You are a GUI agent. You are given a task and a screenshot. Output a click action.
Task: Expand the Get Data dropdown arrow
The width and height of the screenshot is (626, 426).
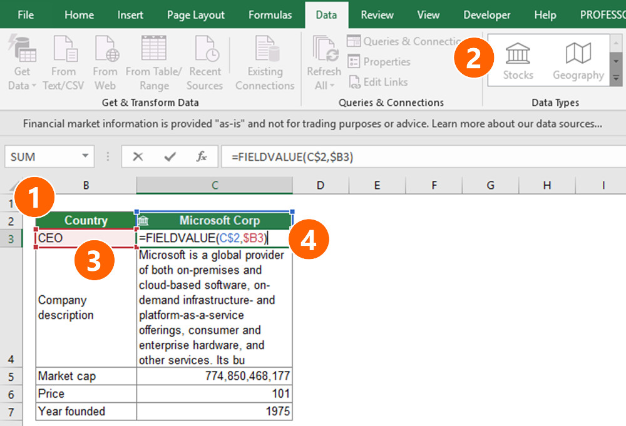34,86
